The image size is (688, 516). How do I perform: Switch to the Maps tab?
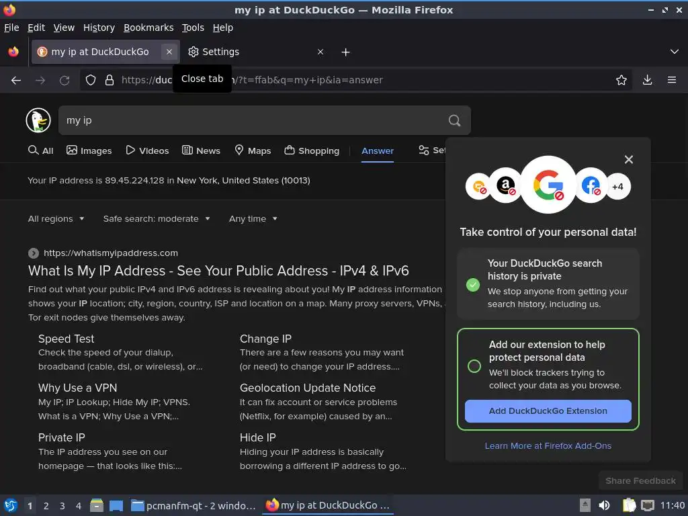(253, 150)
